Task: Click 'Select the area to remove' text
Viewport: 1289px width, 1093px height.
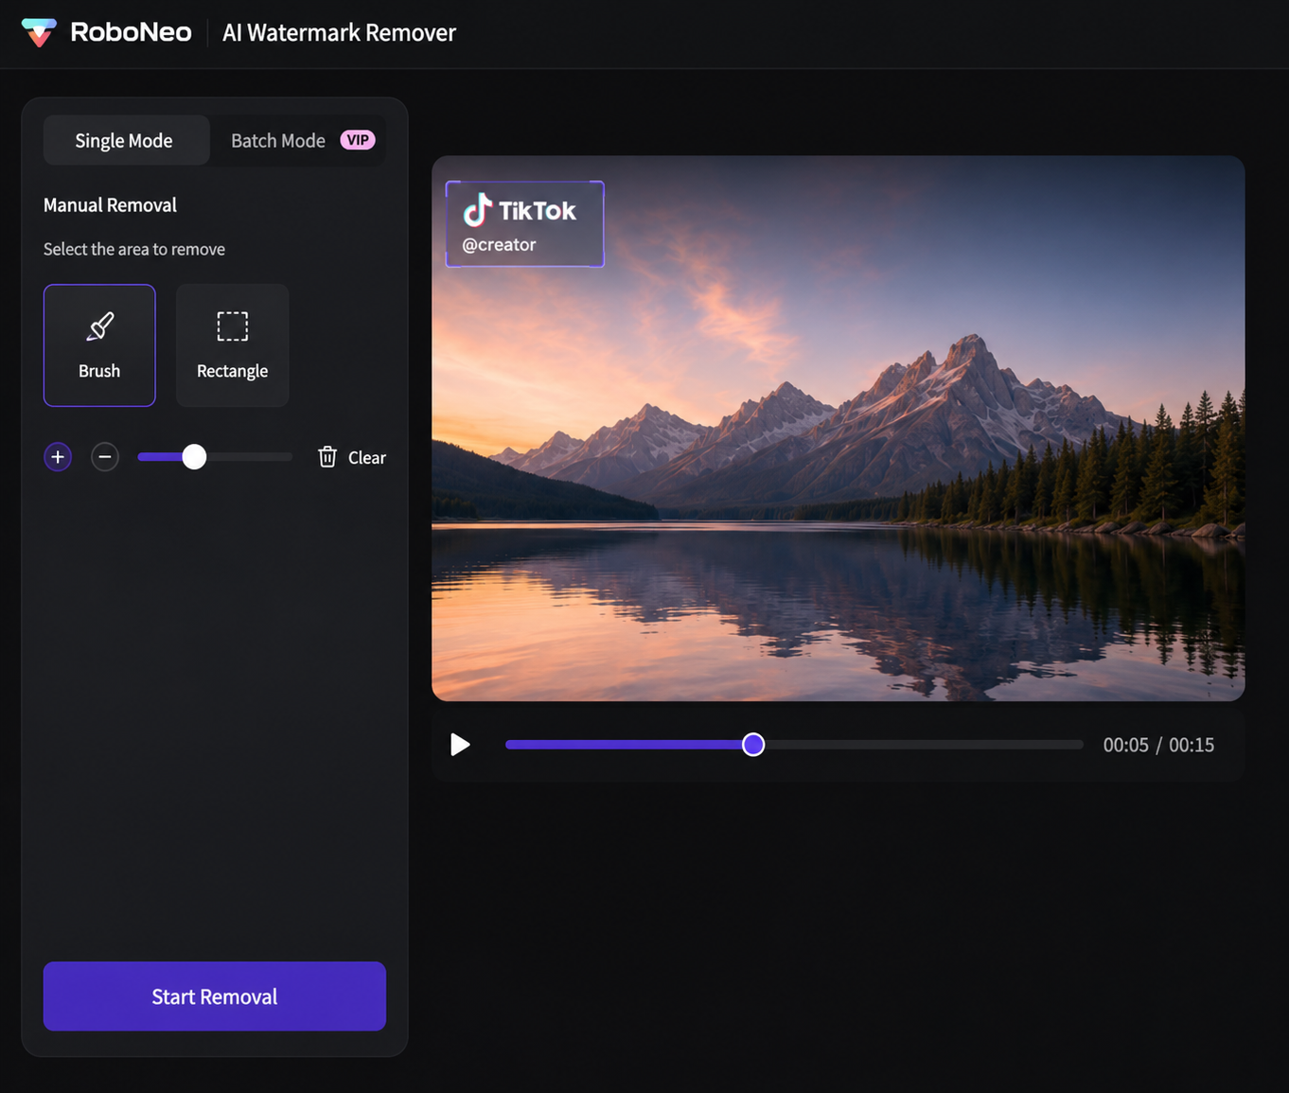Action: coord(134,249)
